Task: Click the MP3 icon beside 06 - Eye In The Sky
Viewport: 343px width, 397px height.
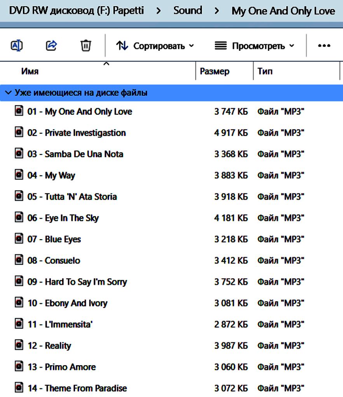Action: coord(19,217)
